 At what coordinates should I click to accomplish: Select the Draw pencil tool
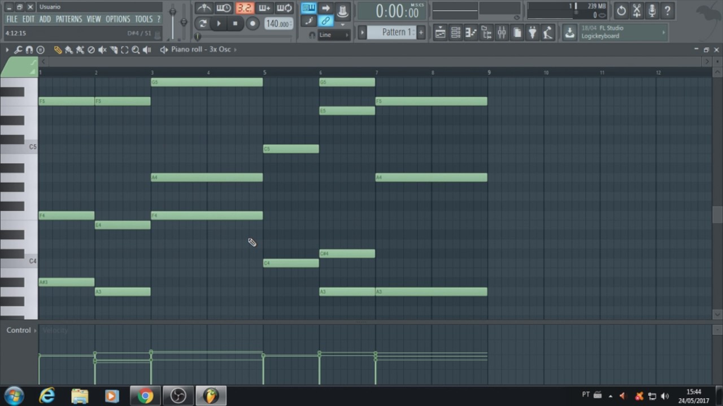58,50
